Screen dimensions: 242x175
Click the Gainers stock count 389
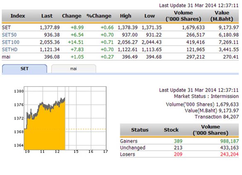point(178,141)
